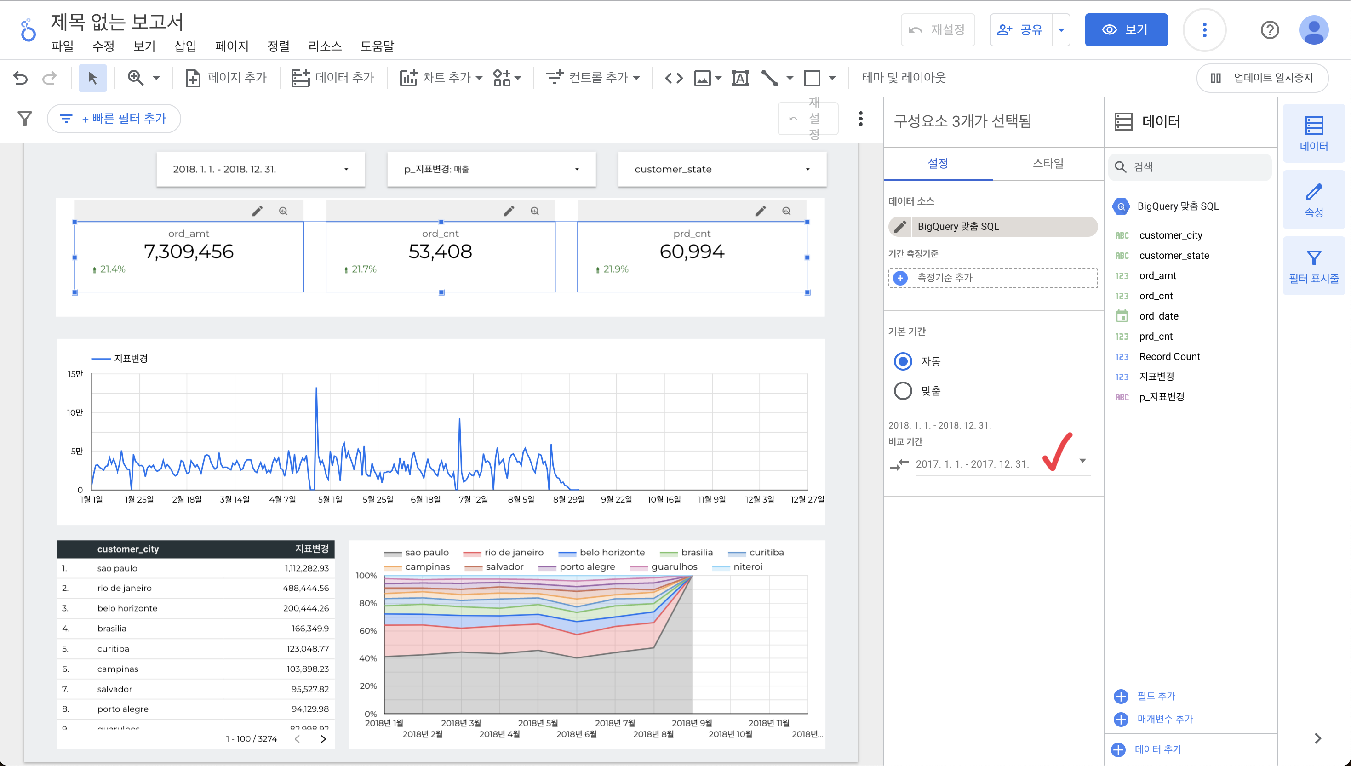Open the 2018 date range picker dropdown
This screenshot has height=766, width=1351.
pyautogui.click(x=260, y=169)
